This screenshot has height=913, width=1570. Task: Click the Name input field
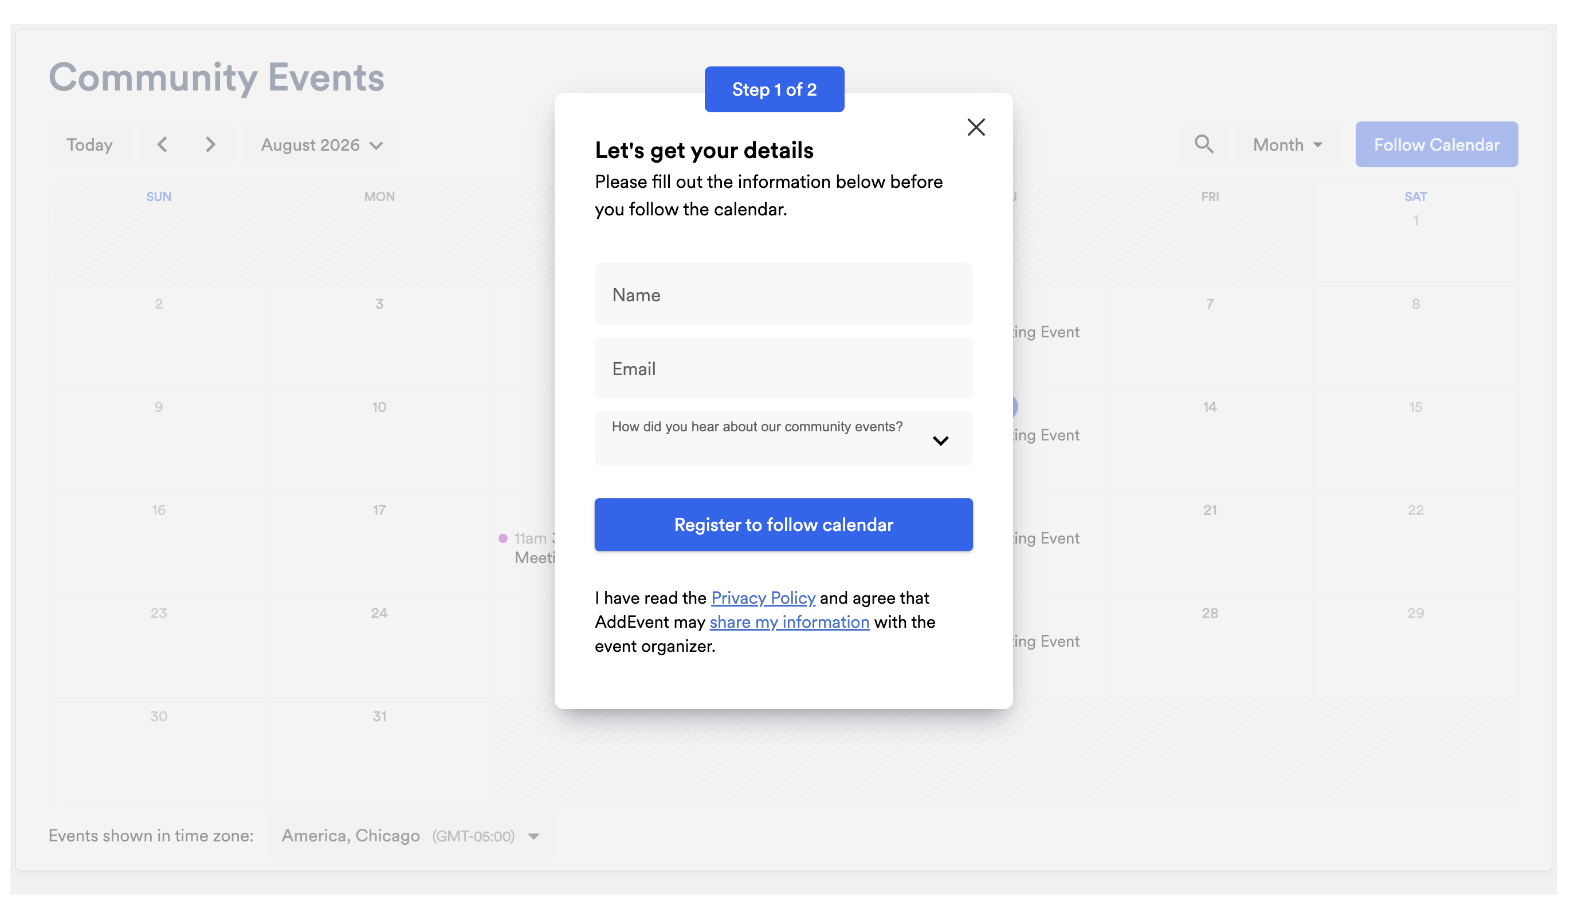(783, 294)
